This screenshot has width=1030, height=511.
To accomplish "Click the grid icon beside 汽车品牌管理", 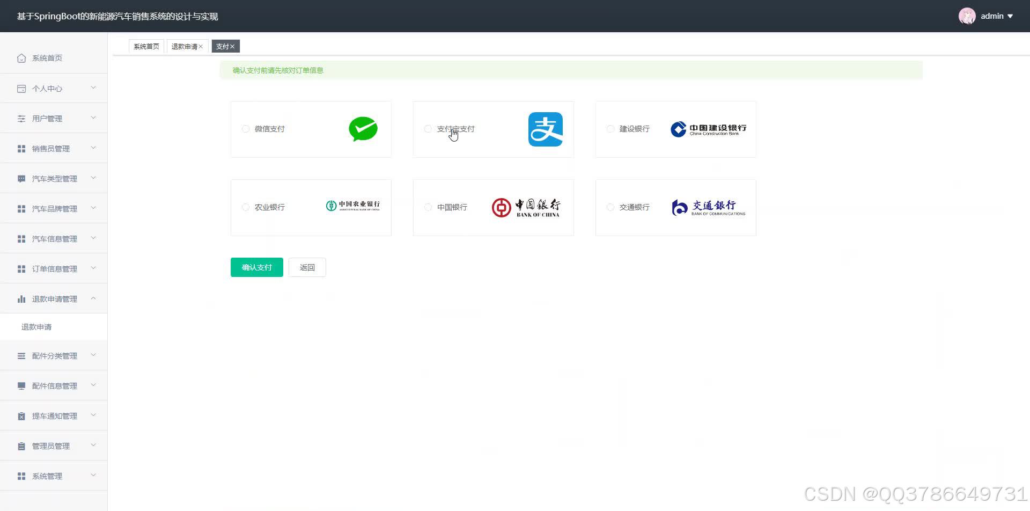I will click(x=21, y=209).
